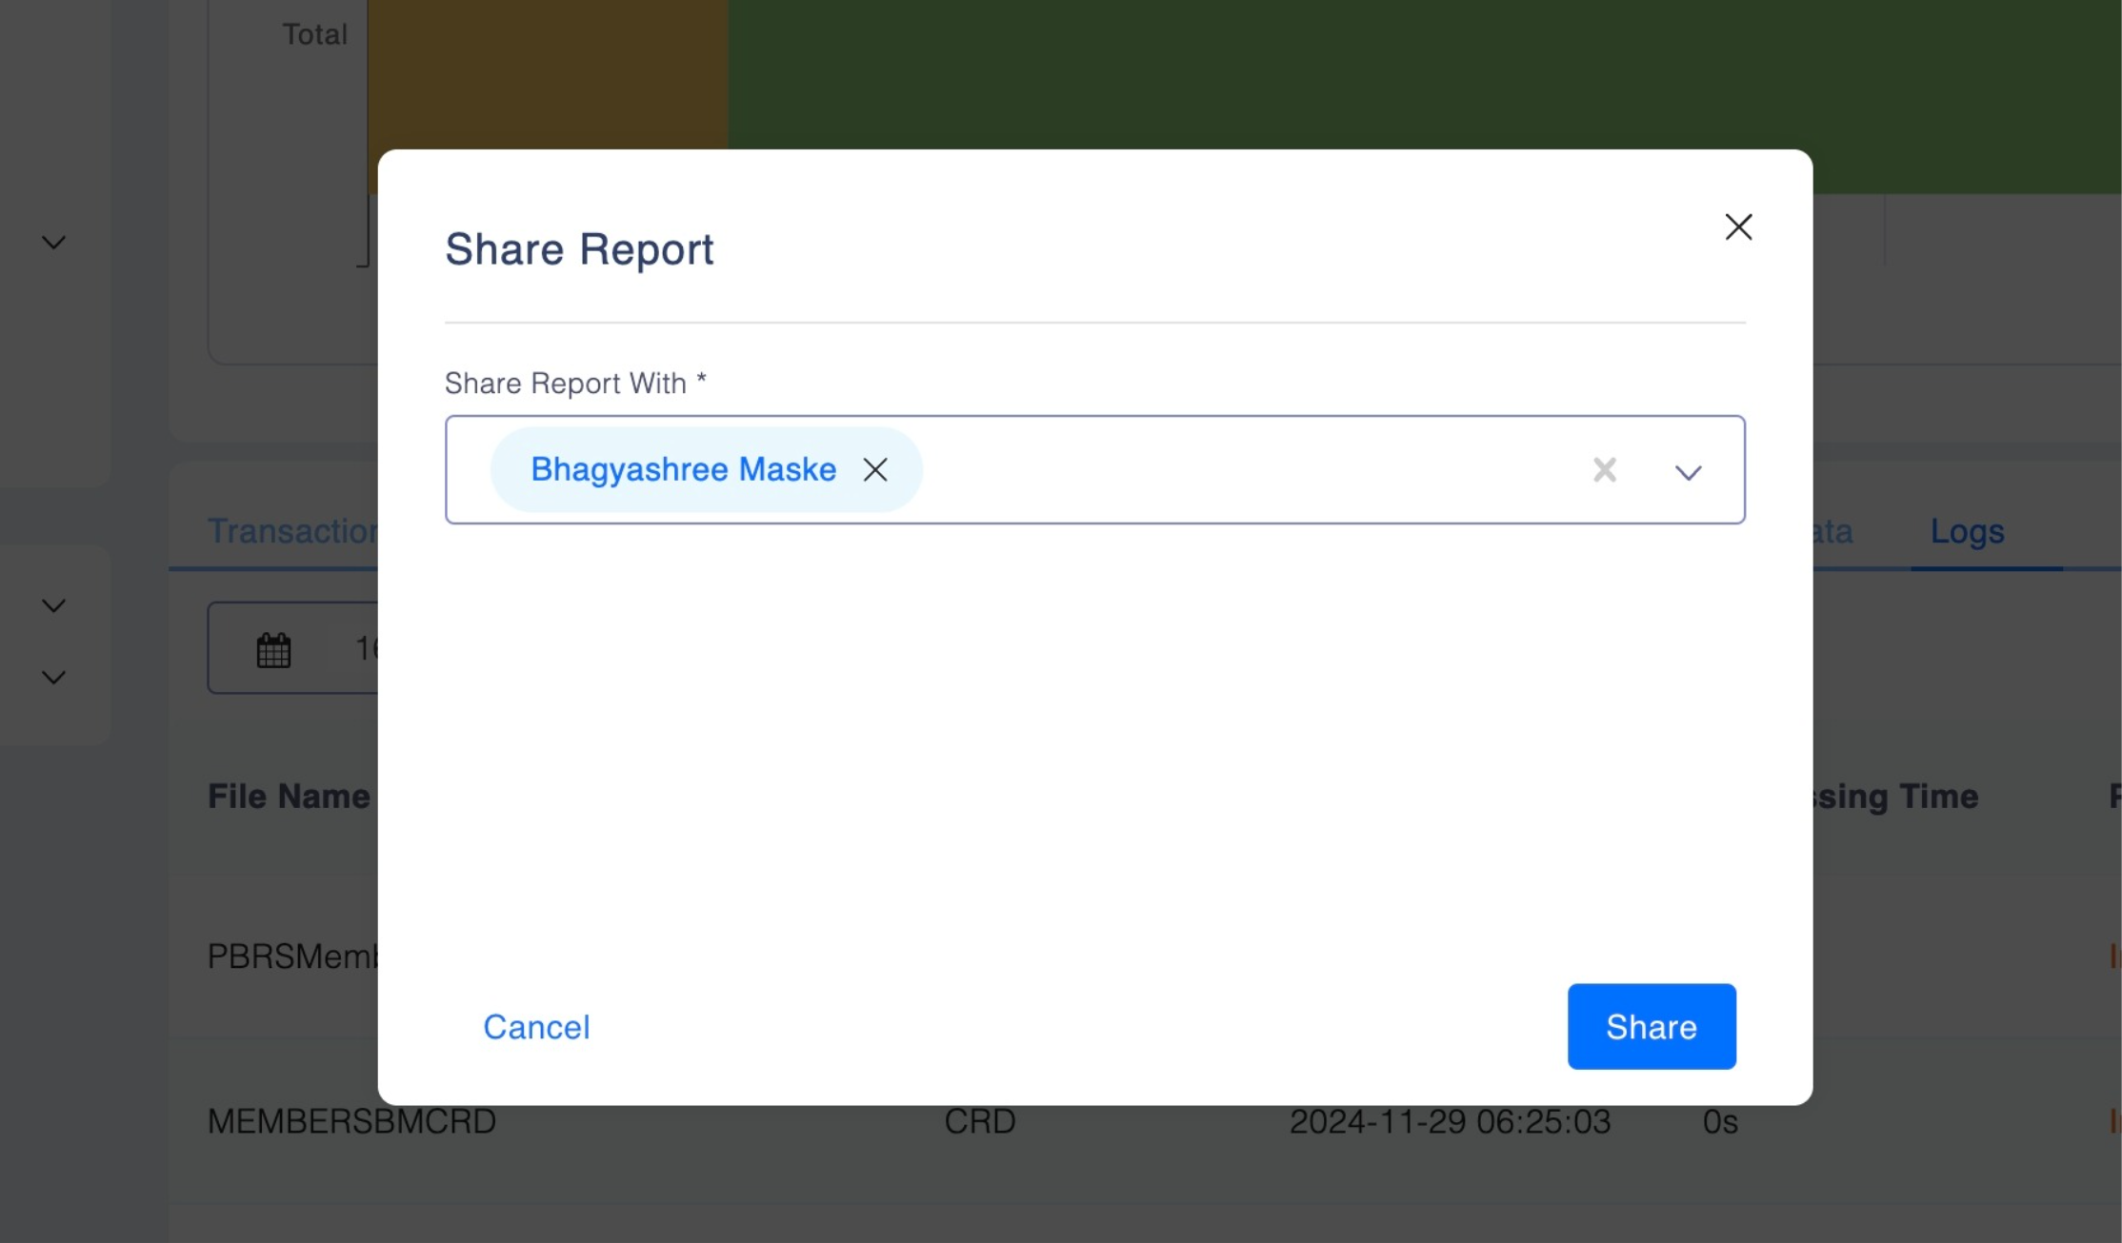Select the PBRSMem file row

[x=291, y=956]
